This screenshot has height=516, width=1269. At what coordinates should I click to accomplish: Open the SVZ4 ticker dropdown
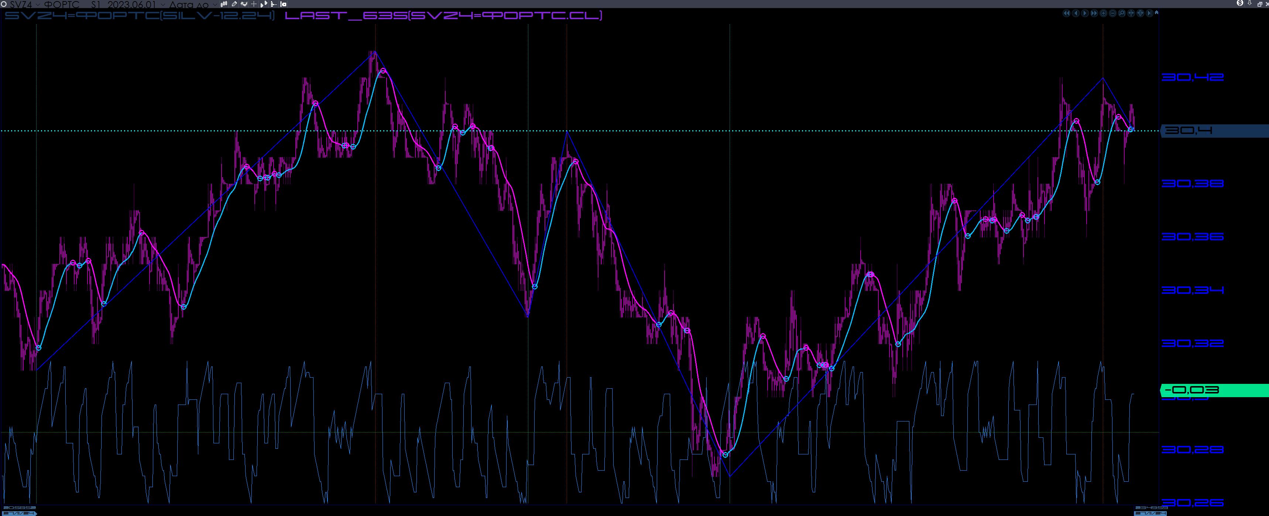point(38,4)
